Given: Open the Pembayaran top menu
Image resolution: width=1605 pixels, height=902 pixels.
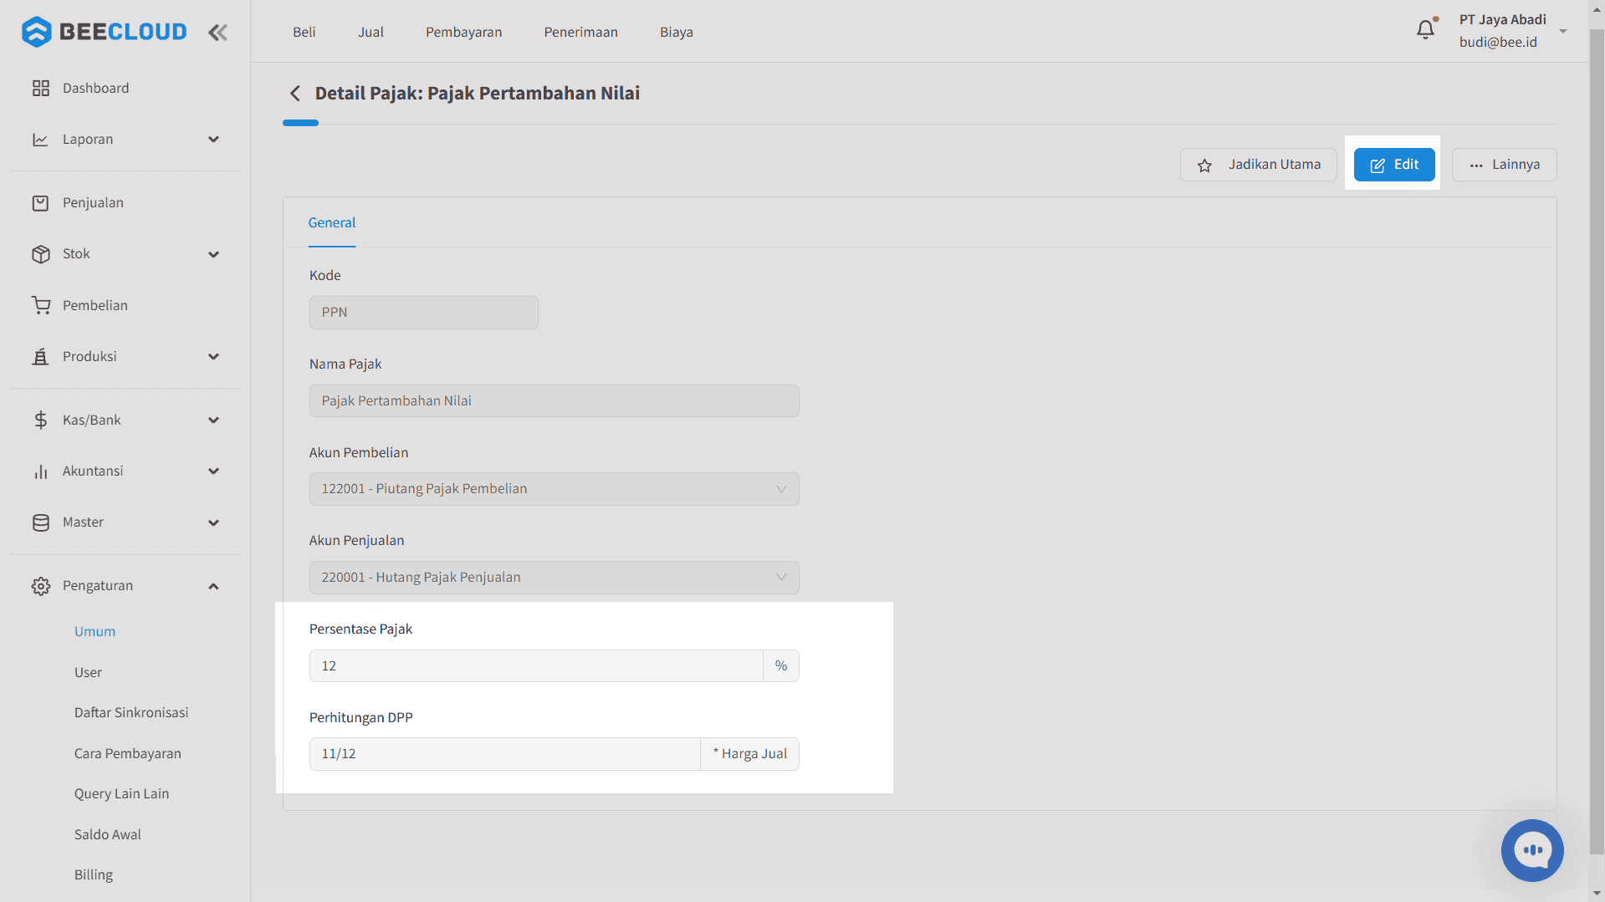Looking at the screenshot, I should tap(463, 32).
